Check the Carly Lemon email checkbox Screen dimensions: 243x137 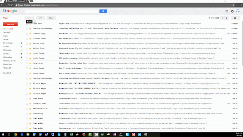pyautogui.click(x=27, y=64)
